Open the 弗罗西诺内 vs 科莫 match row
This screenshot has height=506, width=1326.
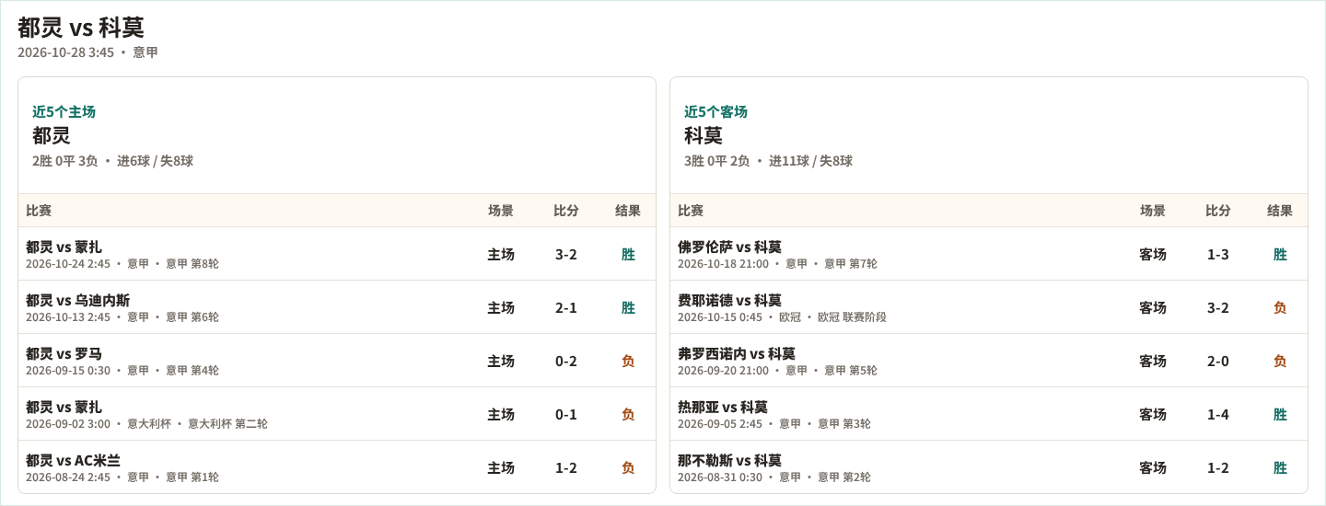click(x=989, y=361)
